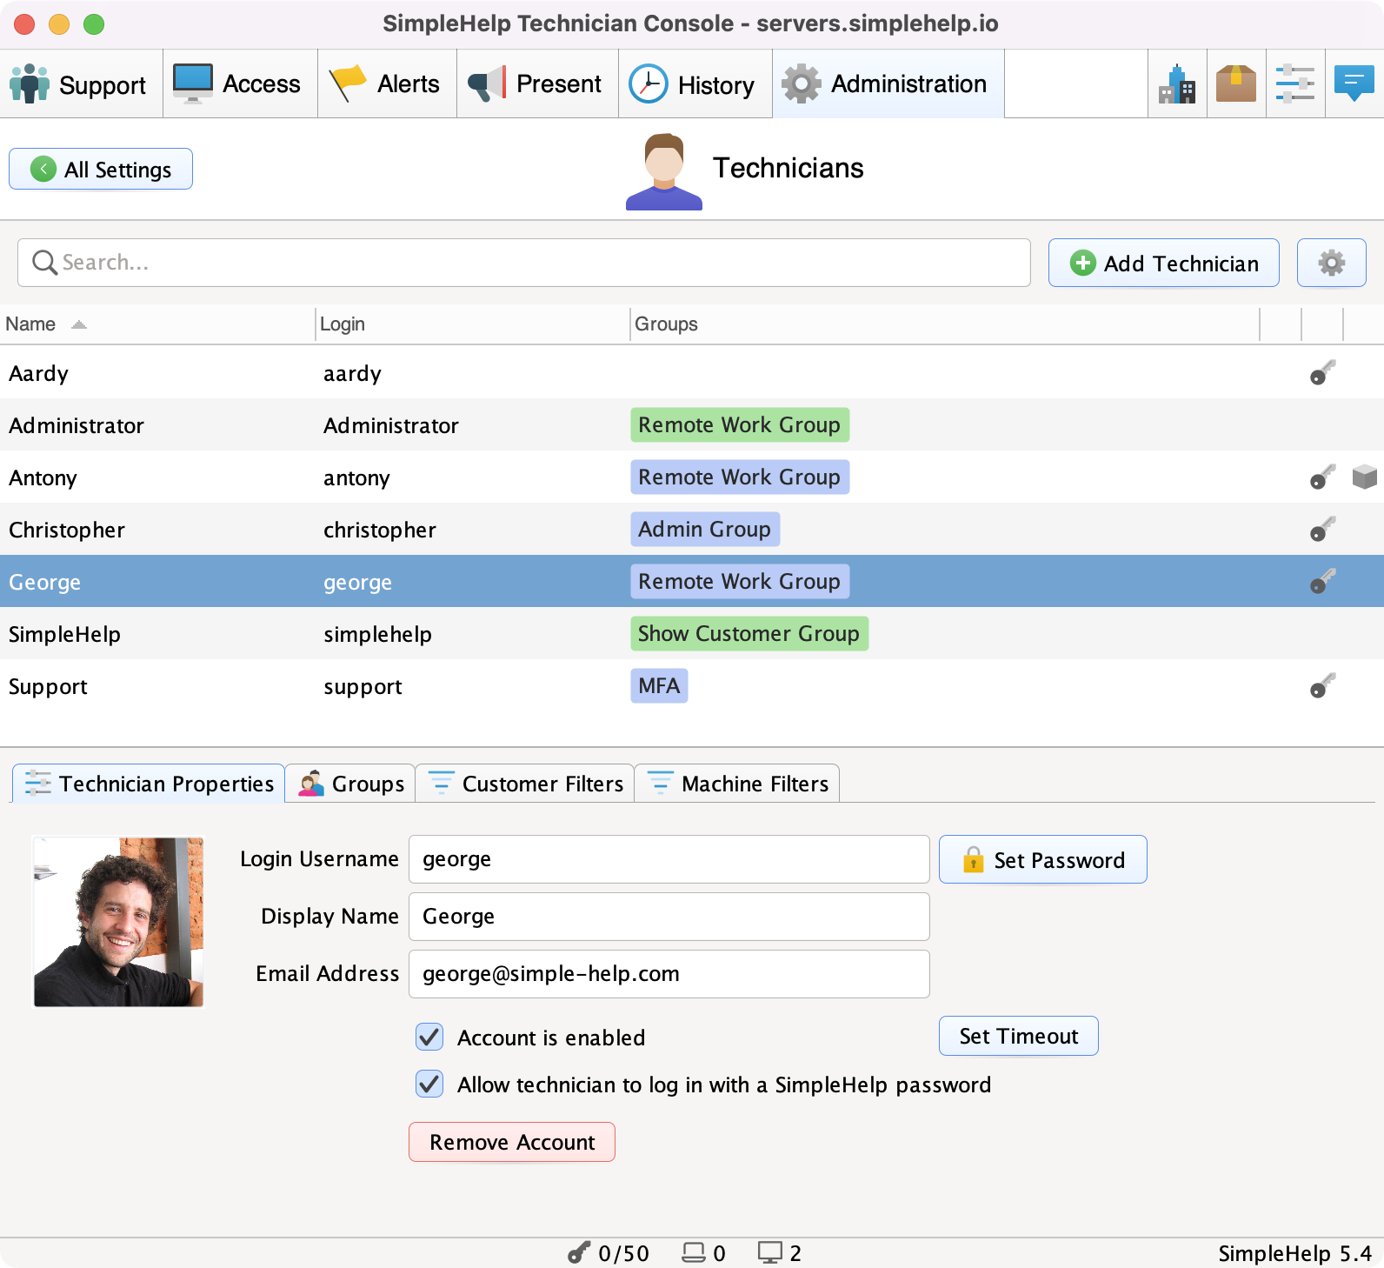Toggle Allow technician SimpleHelp password login
Viewport: 1384px width, 1268px height.
pos(429,1084)
